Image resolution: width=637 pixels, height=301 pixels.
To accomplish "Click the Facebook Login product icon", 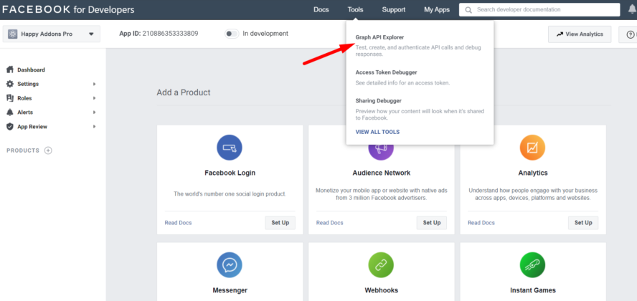I will pos(230,147).
